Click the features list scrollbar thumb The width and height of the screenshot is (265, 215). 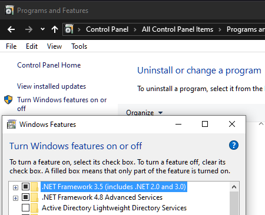(x=234, y=203)
